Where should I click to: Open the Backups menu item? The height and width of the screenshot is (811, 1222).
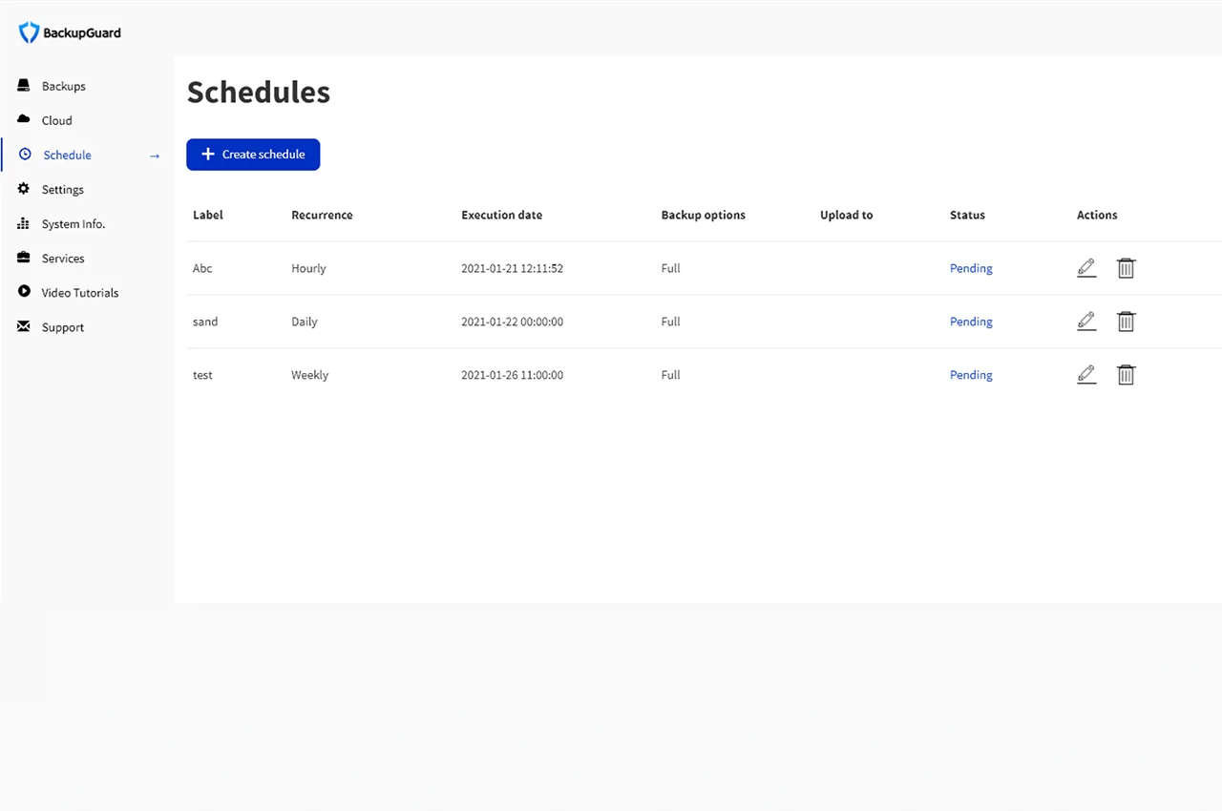point(63,86)
